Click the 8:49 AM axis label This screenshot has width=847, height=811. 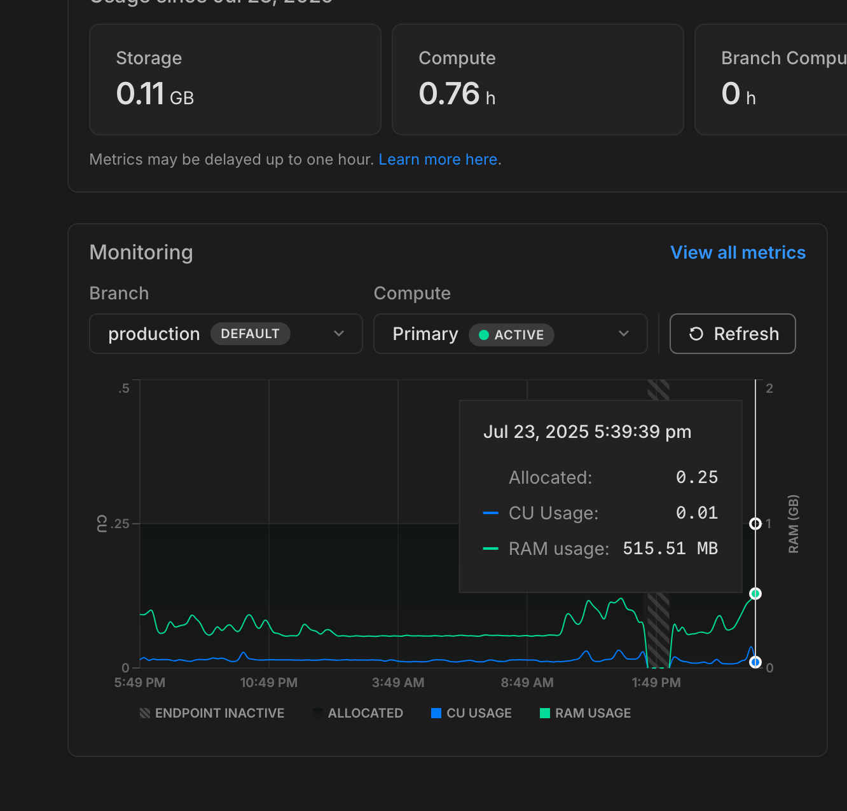[x=527, y=683]
